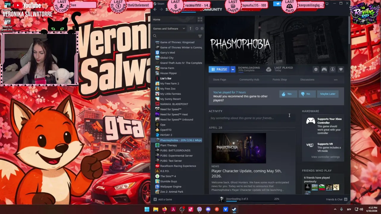Open the blue V app on taskbar
Image resolution: width=381 pixels, height=214 pixels.
[x=225, y=209]
